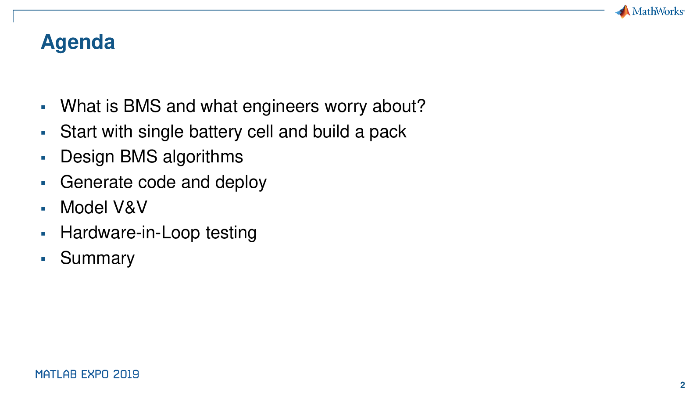The width and height of the screenshot is (700, 395).
Task: Click the bullet before Hardware-in-Loop testing
Action: click(x=43, y=233)
